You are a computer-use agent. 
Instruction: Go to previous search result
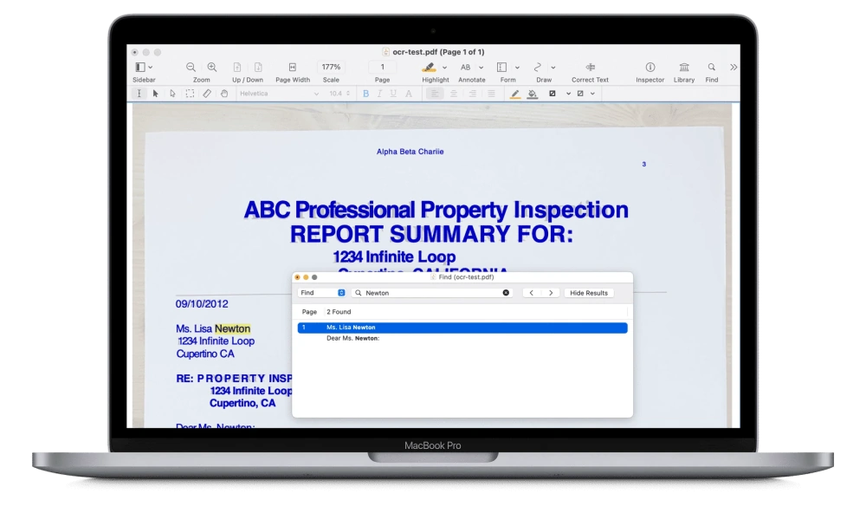pos(532,292)
